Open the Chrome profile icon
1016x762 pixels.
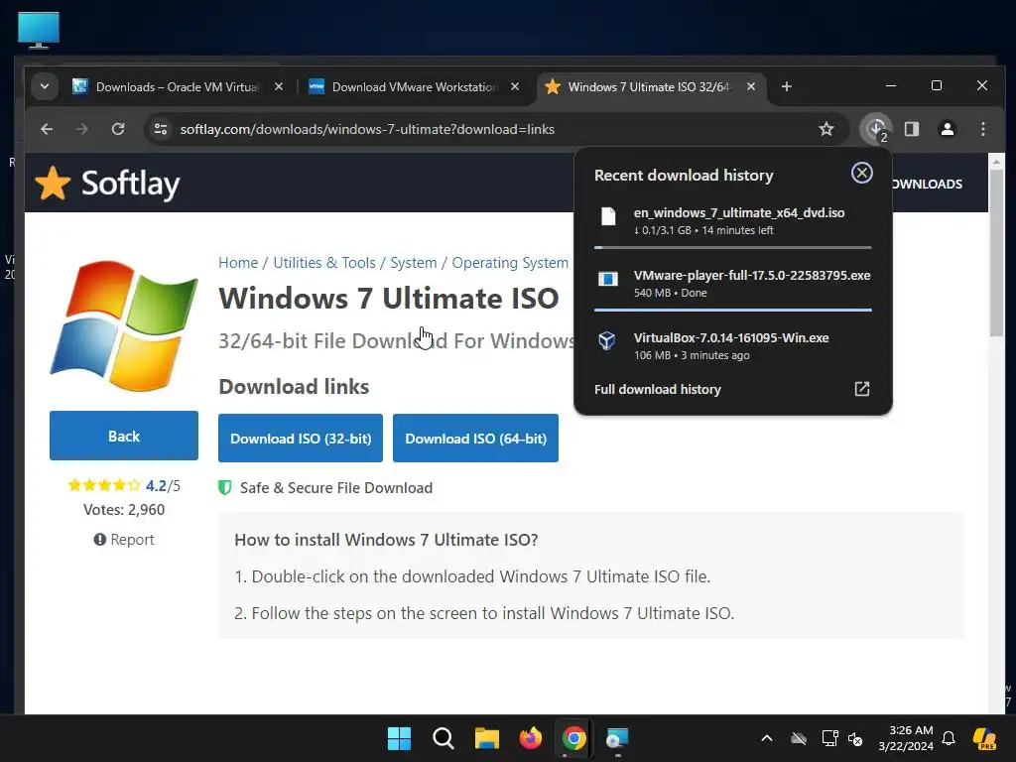948,129
